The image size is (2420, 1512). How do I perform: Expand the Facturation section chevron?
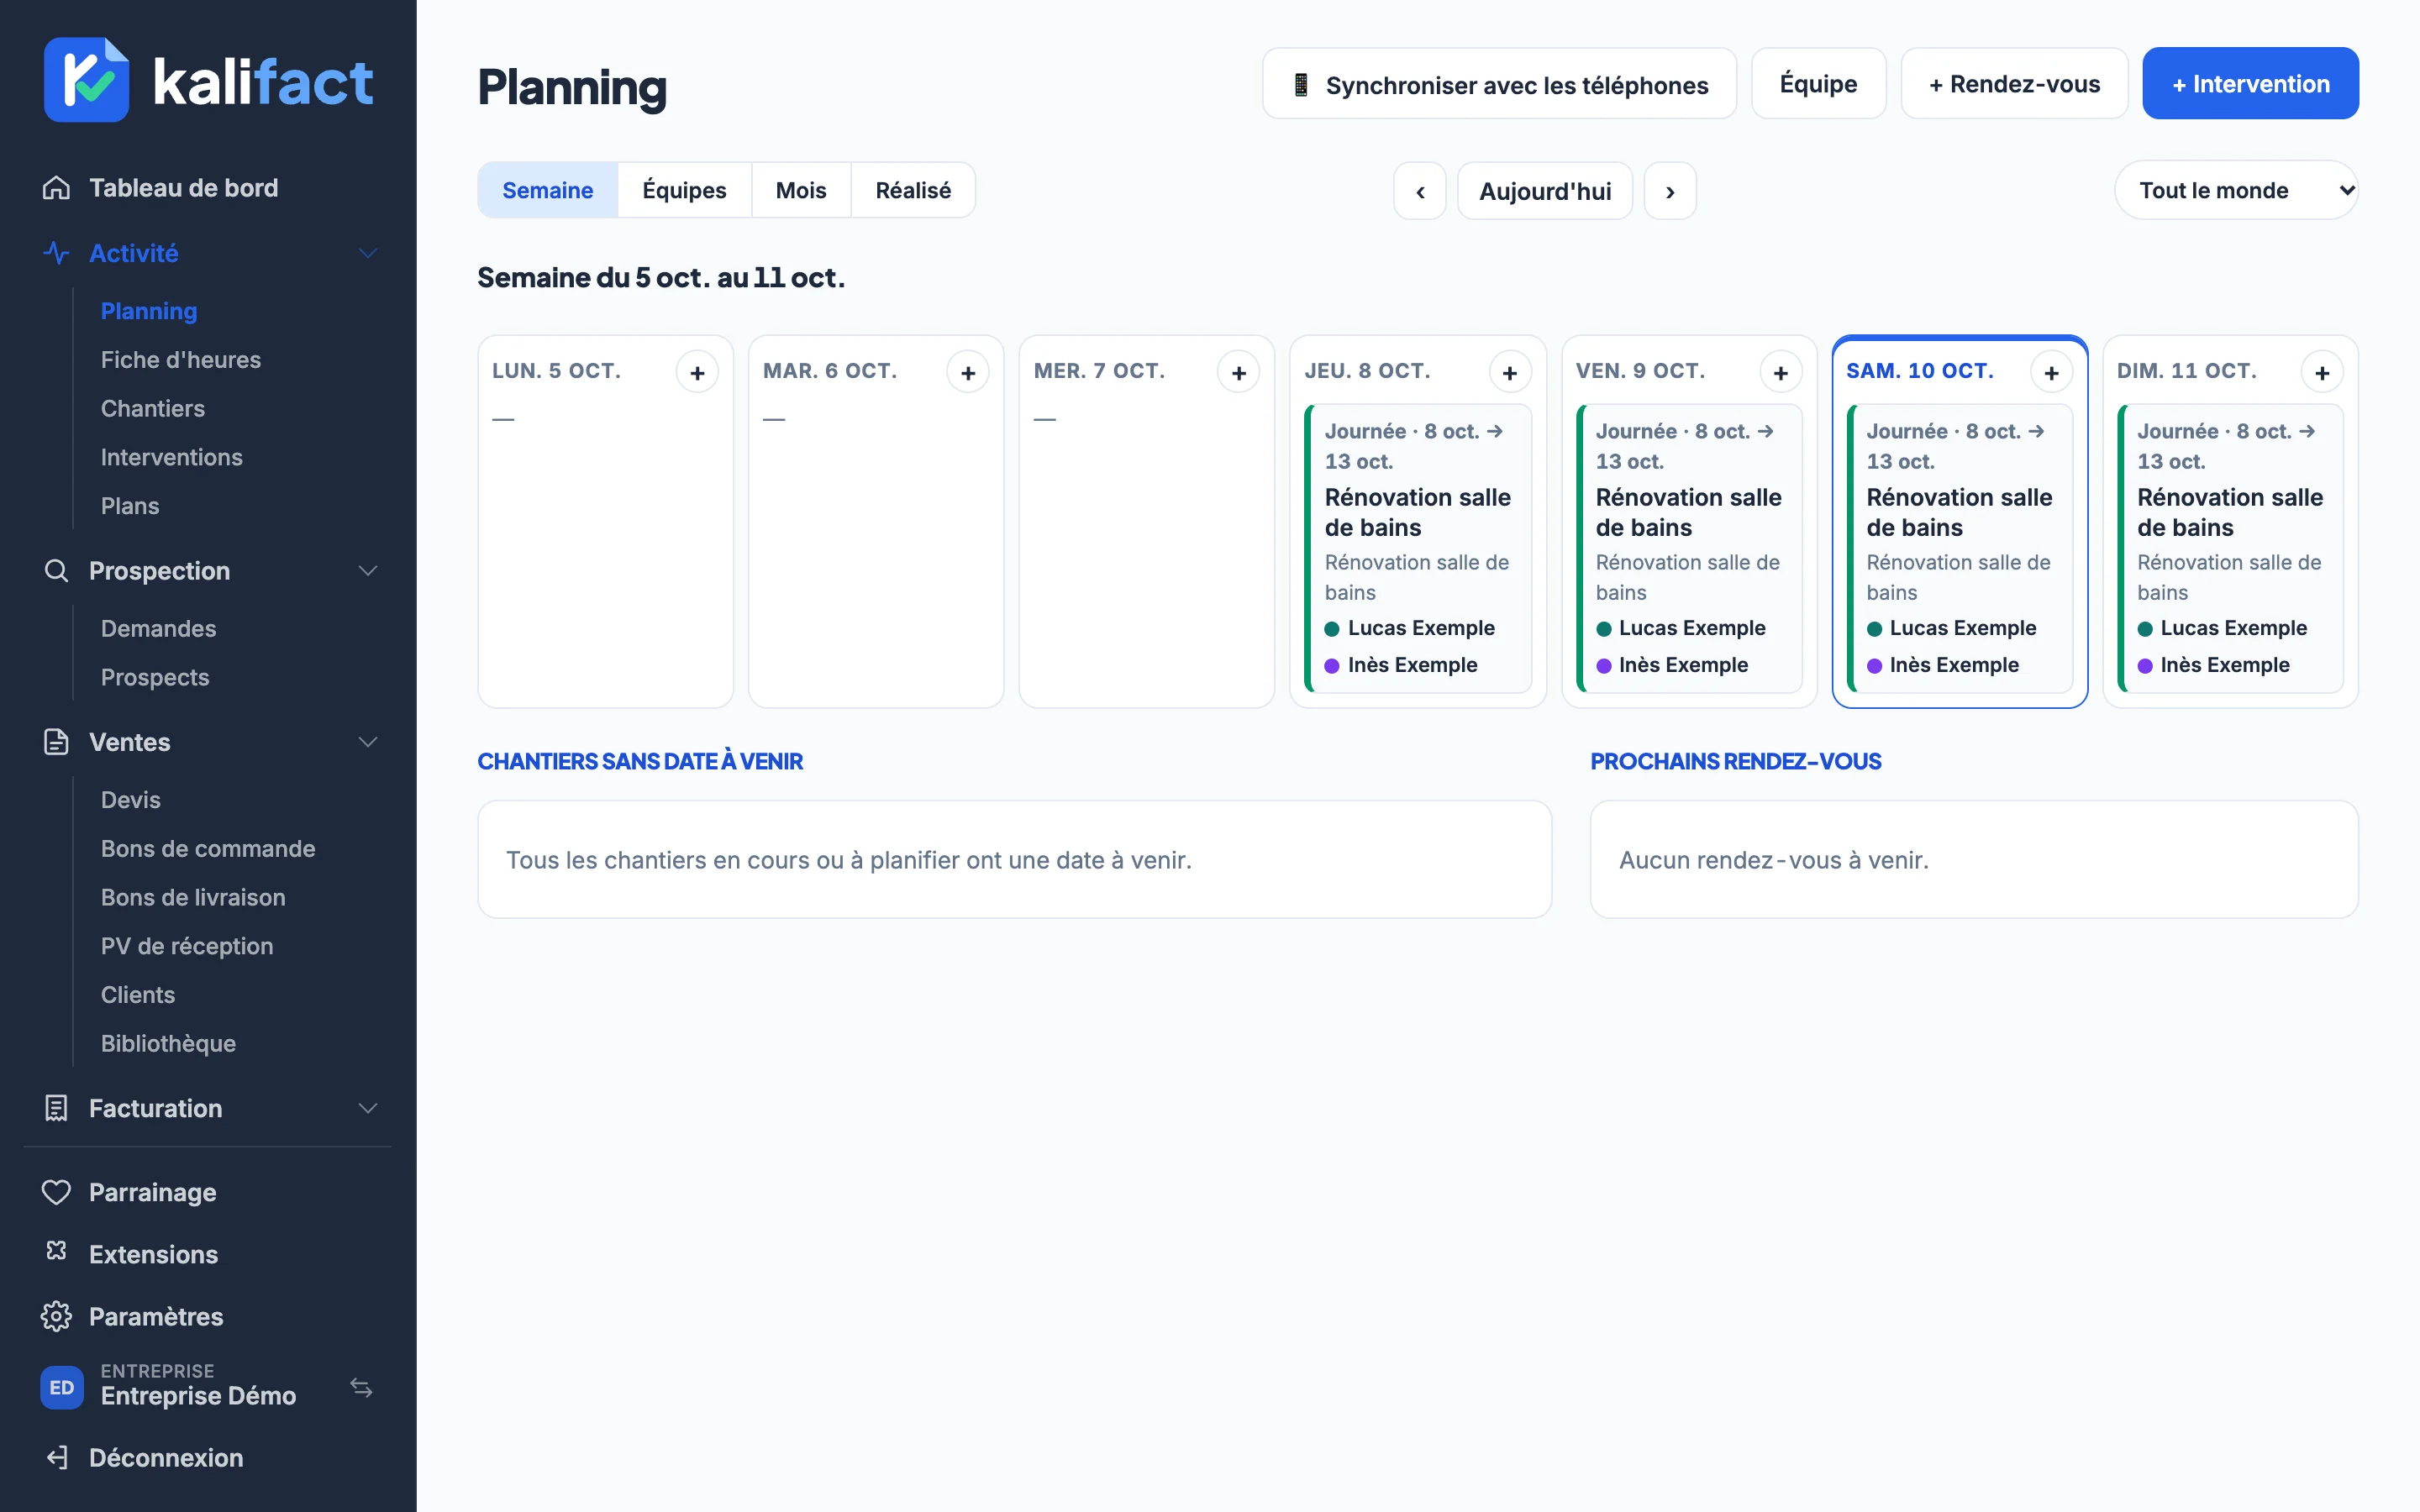coord(368,1108)
